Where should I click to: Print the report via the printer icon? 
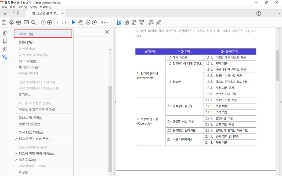pyautogui.click(x=19, y=22)
